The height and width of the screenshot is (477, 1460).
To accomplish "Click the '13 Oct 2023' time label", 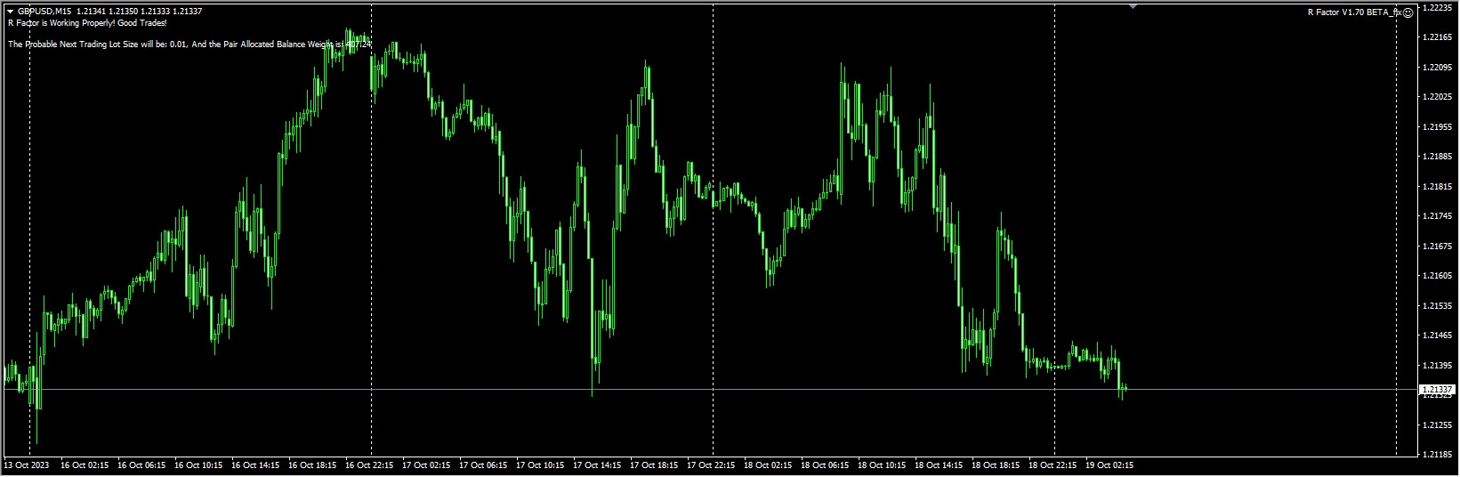I will point(26,465).
